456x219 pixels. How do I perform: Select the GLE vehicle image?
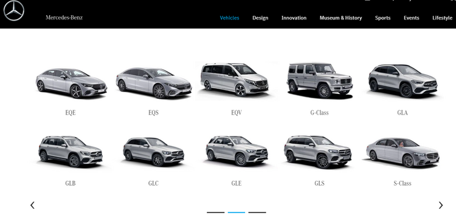pyautogui.click(x=237, y=151)
